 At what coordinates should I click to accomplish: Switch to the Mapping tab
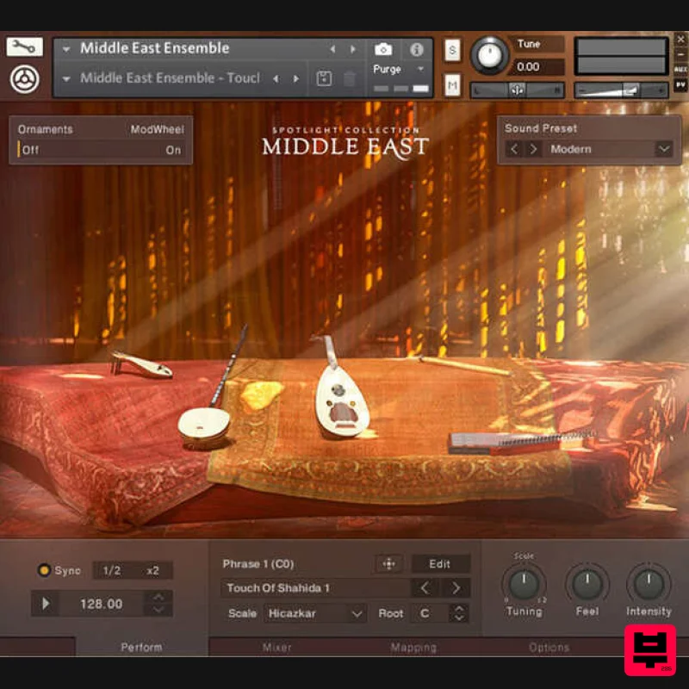413,648
